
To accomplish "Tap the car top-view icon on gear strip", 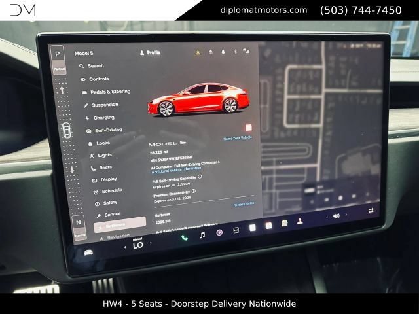I will [x=67, y=130].
